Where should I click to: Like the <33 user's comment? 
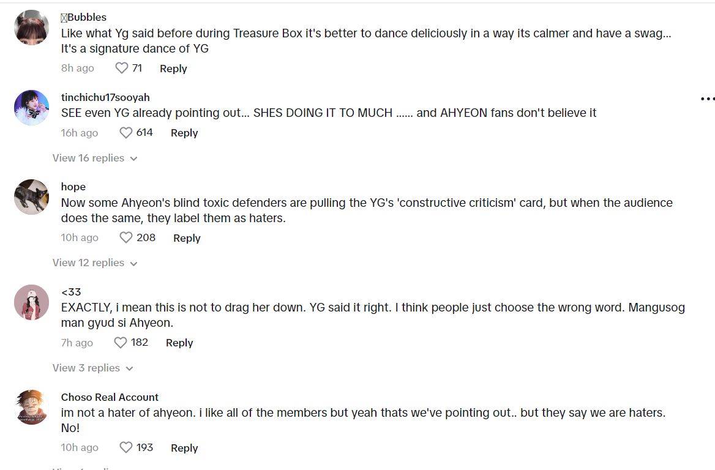[121, 343]
